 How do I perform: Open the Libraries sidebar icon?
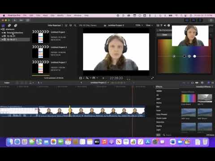tap(3, 25)
